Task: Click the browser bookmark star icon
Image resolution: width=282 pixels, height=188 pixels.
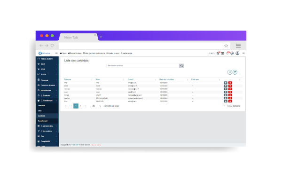Action: pyautogui.click(x=226, y=46)
